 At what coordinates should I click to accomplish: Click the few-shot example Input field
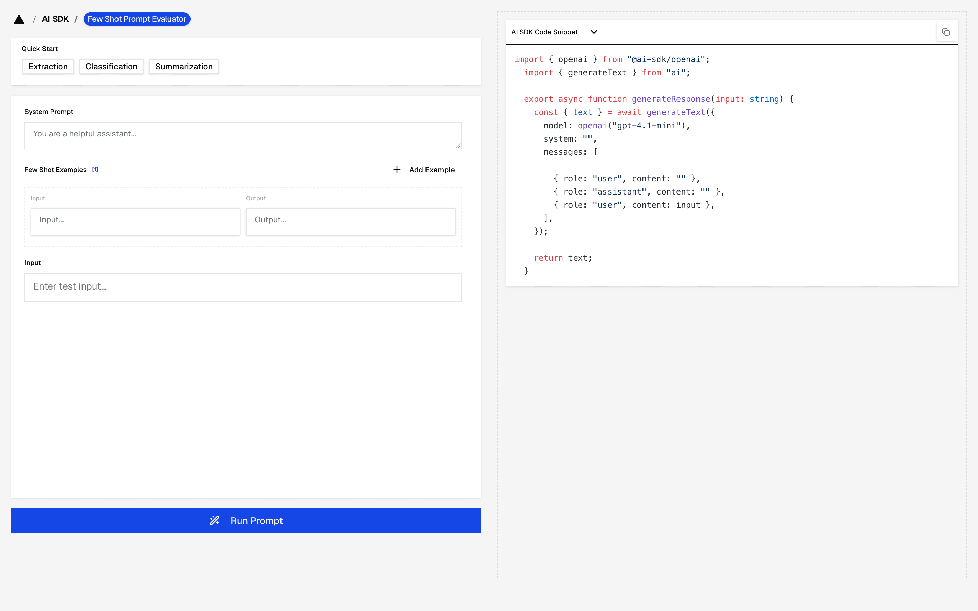(135, 221)
